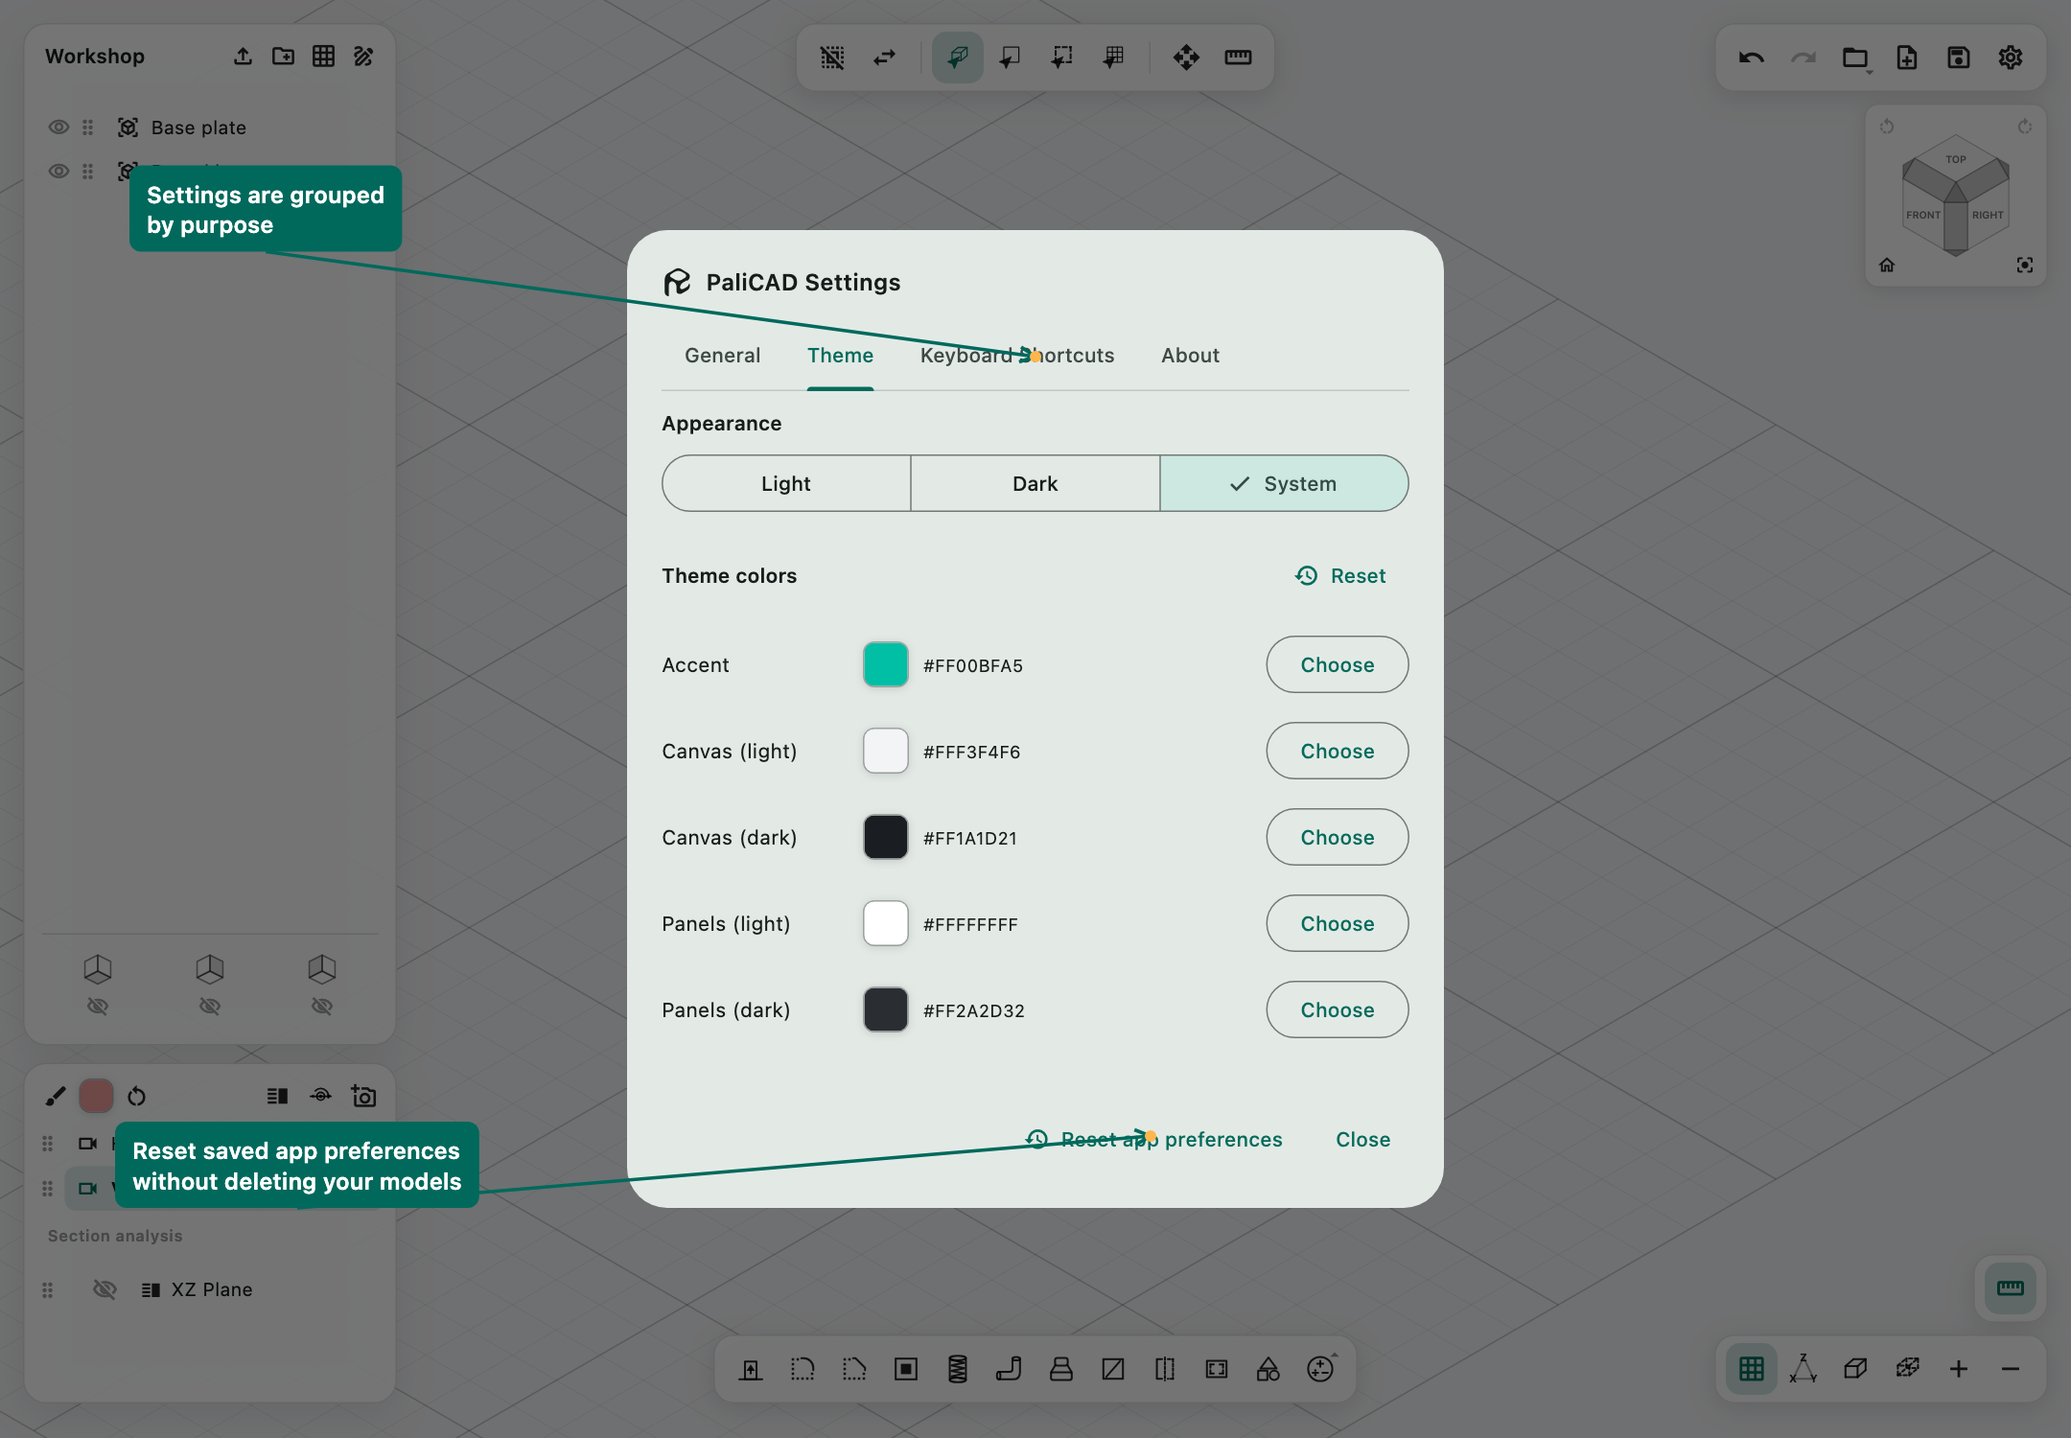Toggle visibility of Base plate item

pos(58,128)
